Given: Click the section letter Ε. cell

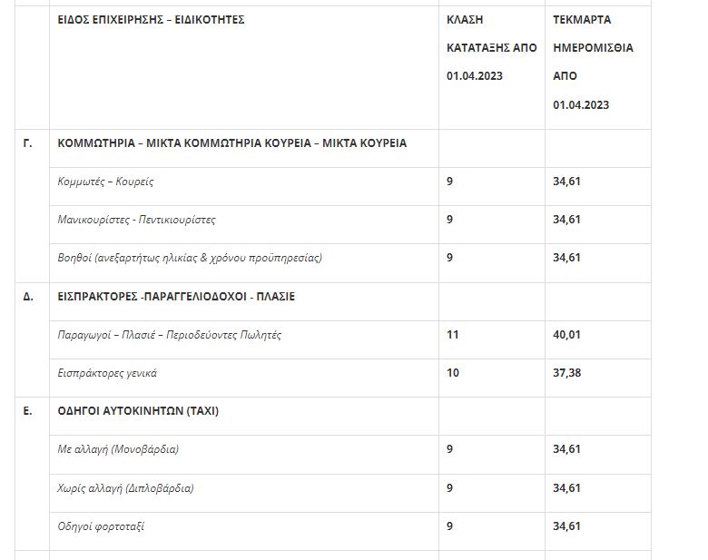Looking at the screenshot, I should pos(27,411).
